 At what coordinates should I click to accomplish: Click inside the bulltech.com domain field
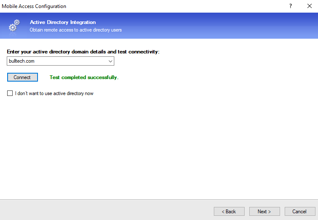pyautogui.click(x=55, y=61)
